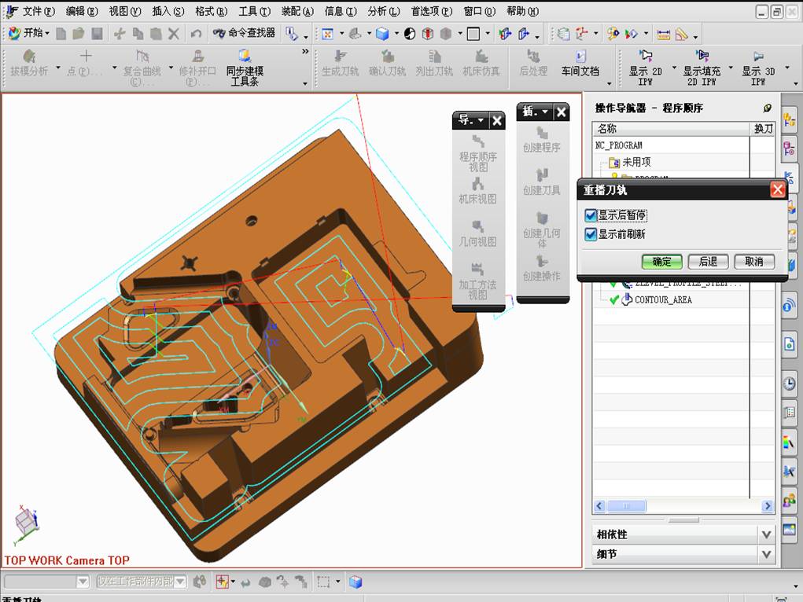Open the 分析(L) menu

pos(384,11)
